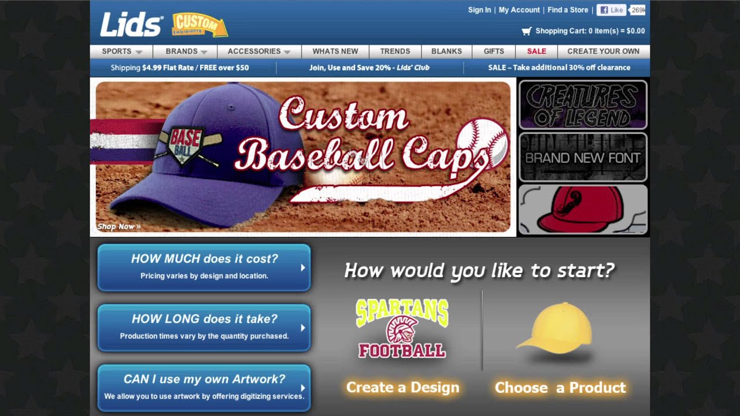This screenshot has width=740, height=416.
Task: Expand the SPORTS dropdown arrow
Action: [x=139, y=52]
